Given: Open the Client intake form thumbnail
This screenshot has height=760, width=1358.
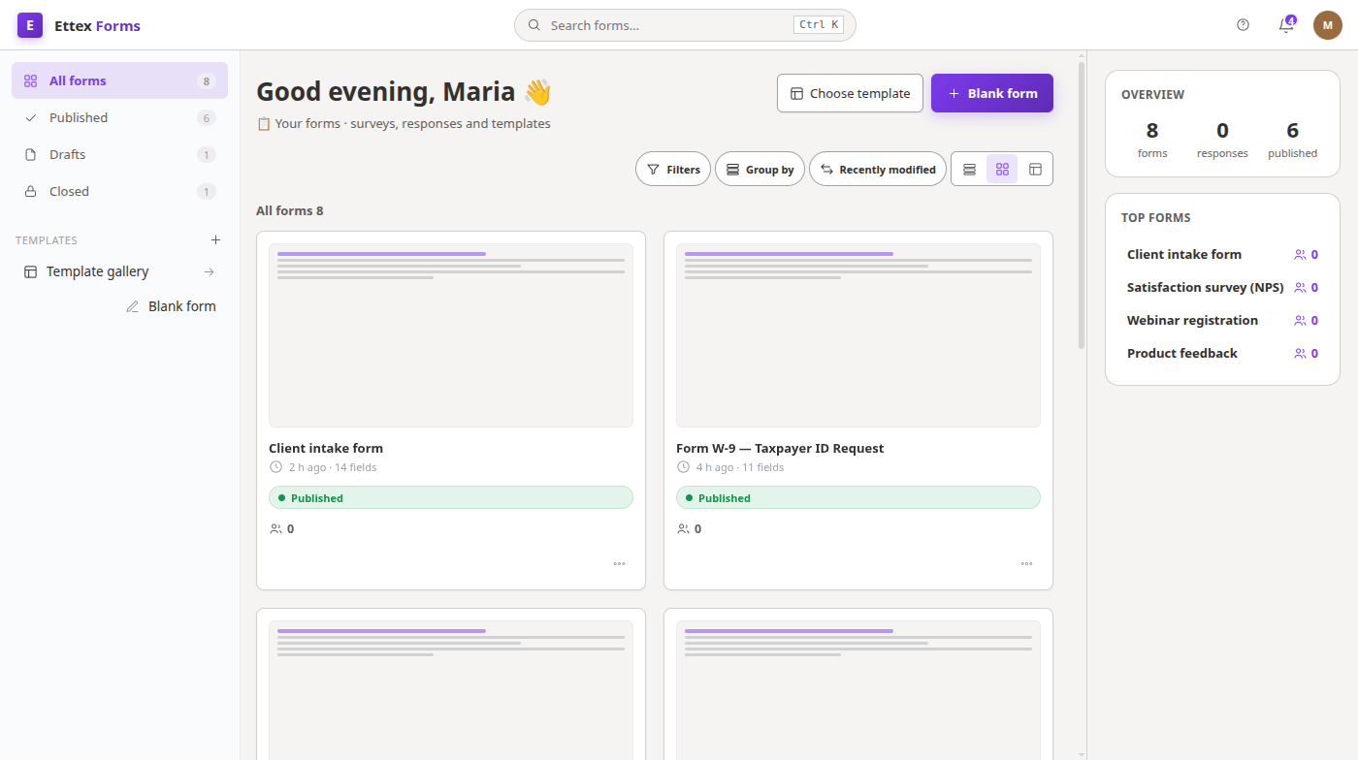Looking at the screenshot, I should tap(451, 335).
